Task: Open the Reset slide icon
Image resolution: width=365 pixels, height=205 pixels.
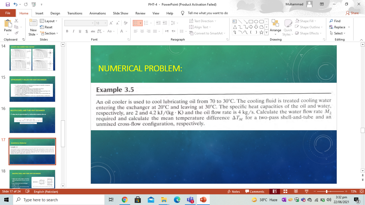Action: (x=47, y=27)
